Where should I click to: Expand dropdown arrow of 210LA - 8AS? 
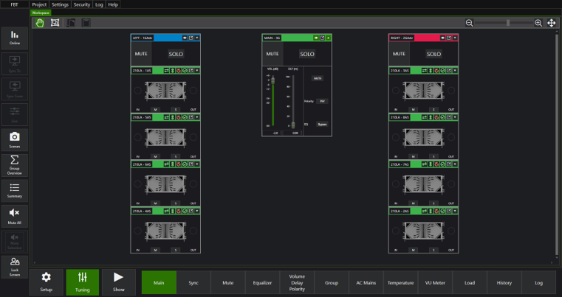click(455, 117)
